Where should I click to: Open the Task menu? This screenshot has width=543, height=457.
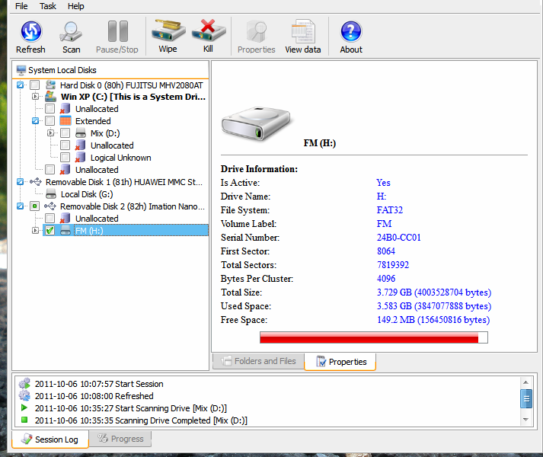pos(48,6)
